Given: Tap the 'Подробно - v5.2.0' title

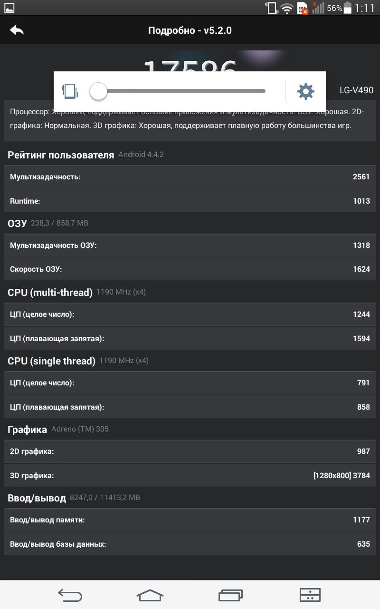Looking at the screenshot, I should (190, 31).
